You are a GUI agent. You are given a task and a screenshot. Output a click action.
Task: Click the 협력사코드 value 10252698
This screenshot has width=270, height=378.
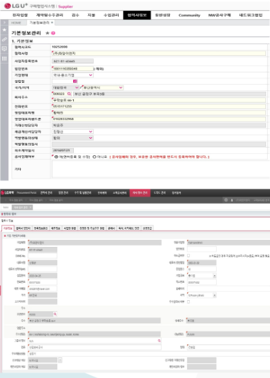pos(59,47)
